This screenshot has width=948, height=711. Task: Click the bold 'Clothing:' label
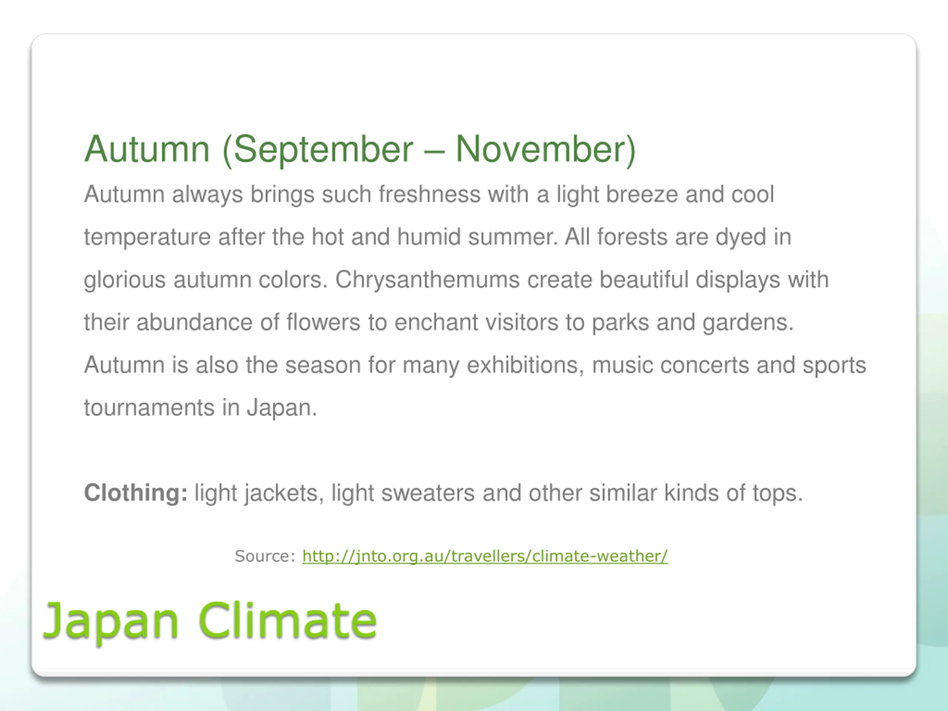click(x=136, y=493)
